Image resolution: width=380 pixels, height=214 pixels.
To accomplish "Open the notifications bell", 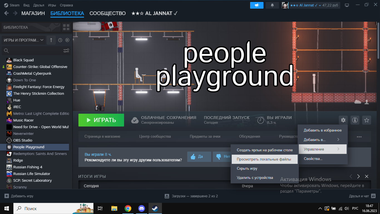I will tap(272, 5).
